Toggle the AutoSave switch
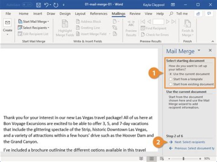This screenshot has width=217, height=162. point(27,5)
